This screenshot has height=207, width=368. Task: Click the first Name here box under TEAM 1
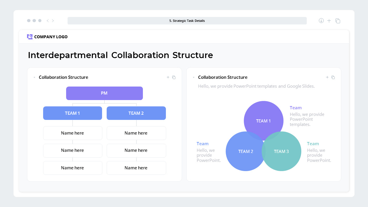point(73,133)
